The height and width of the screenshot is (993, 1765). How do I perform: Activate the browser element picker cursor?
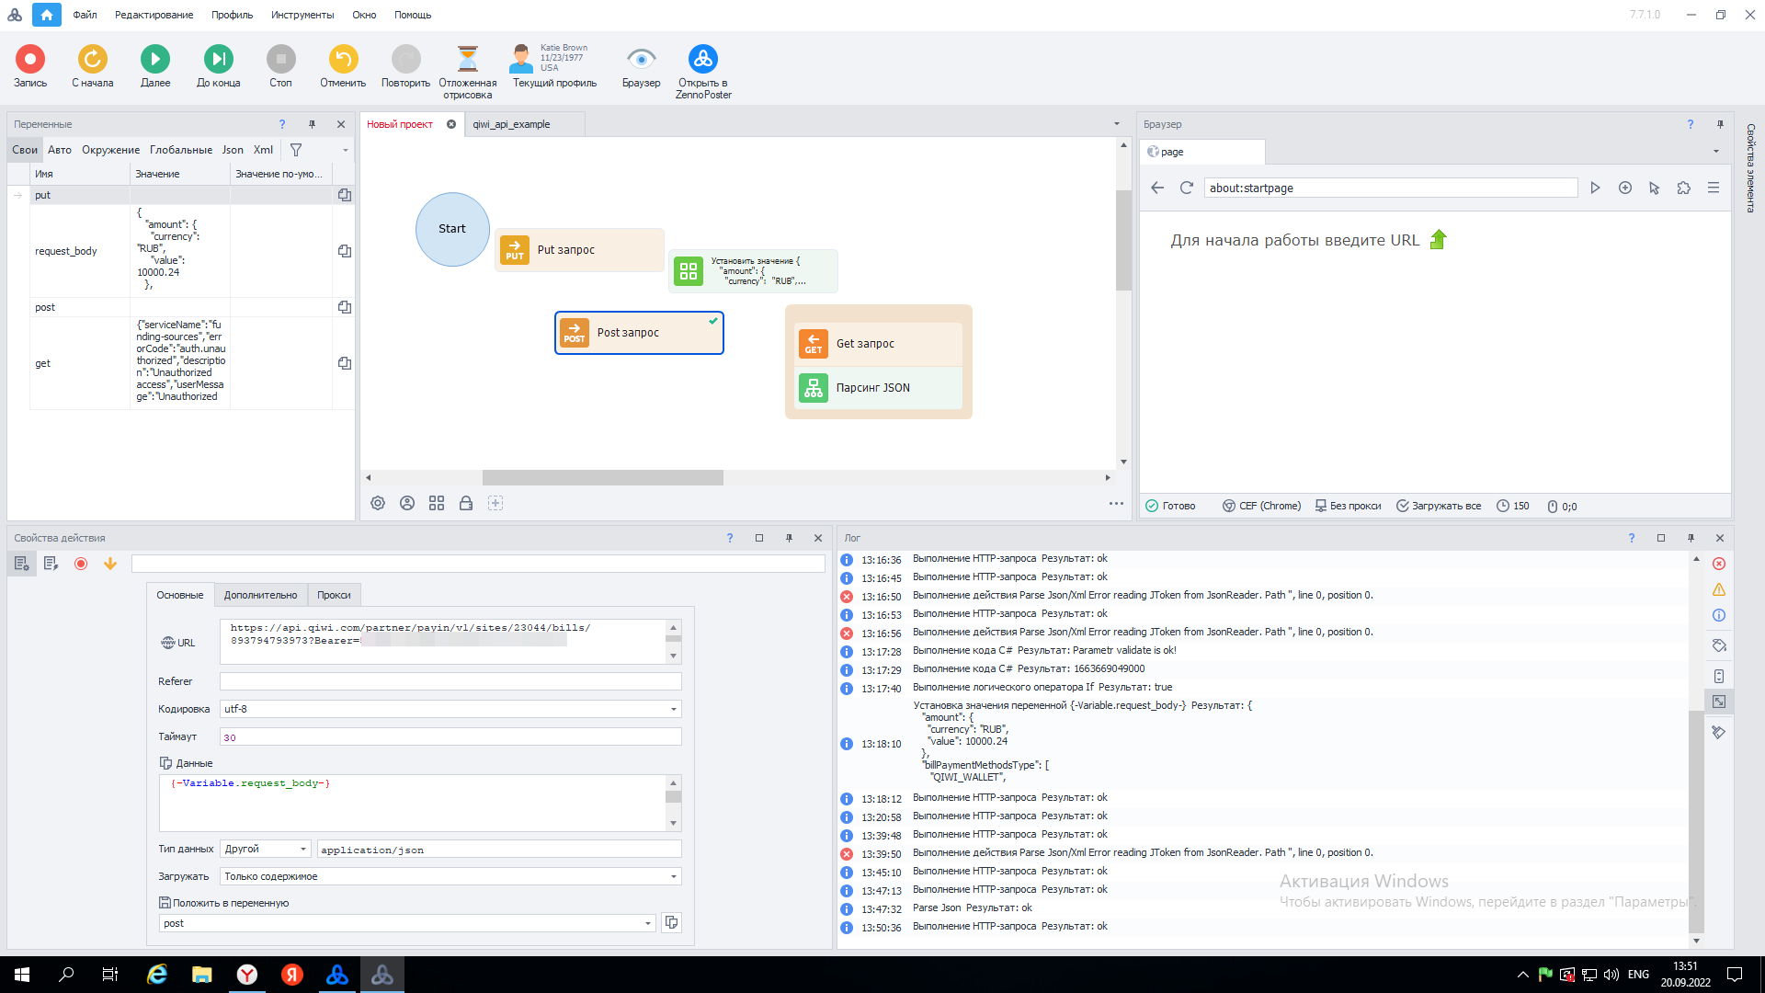1655,188
